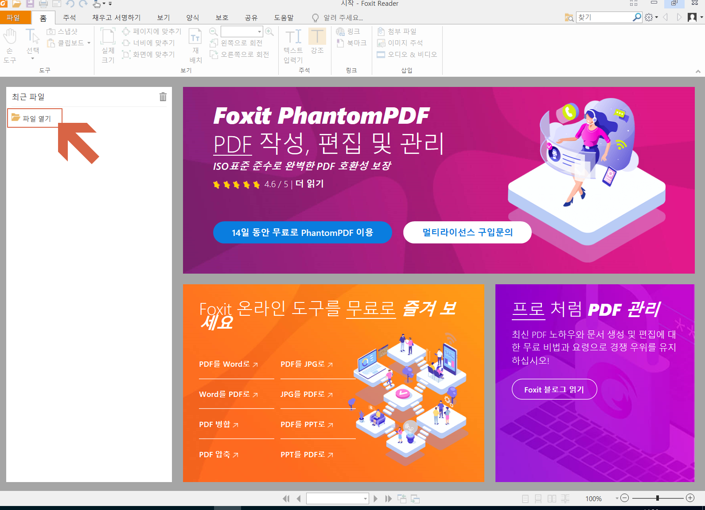Click the Undo arrow icon
The height and width of the screenshot is (510, 705).
70,4
